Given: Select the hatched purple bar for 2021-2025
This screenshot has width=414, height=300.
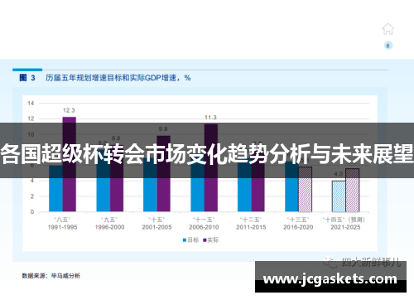Looking at the screenshot, I should [x=353, y=190].
